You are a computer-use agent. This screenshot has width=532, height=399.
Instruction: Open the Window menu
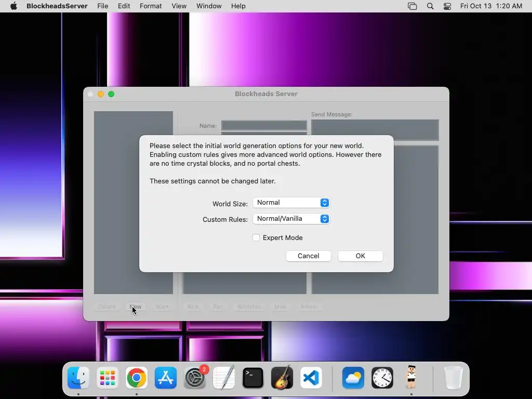pyautogui.click(x=209, y=6)
